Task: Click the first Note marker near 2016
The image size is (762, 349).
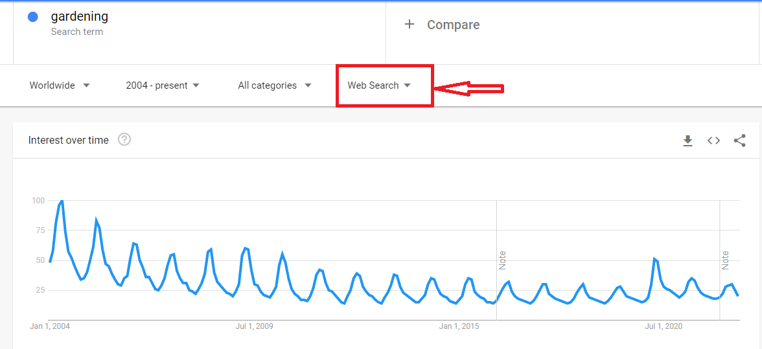Action: pos(502,260)
